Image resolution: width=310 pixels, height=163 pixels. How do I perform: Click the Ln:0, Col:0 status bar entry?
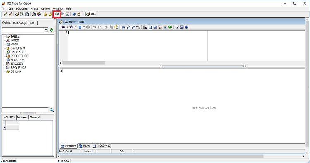coord(65,151)
